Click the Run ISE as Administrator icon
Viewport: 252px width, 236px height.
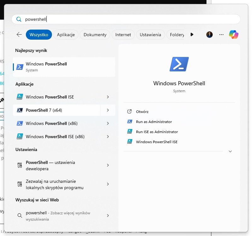click(130, 132)
